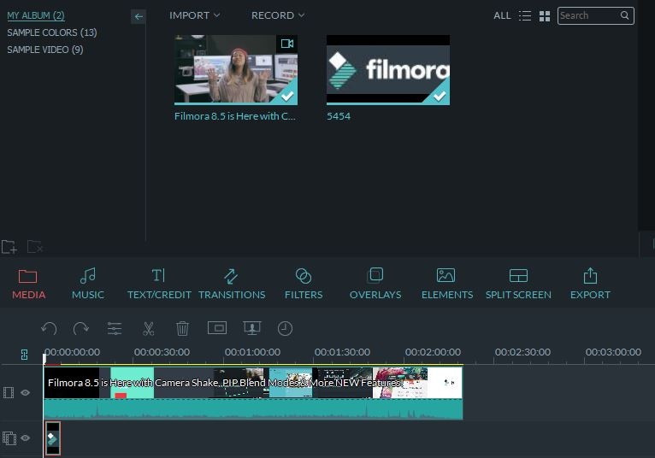Click the ALL filter label
Image resolution: width=655 pixels, height=458 pixels.
coord(502,15)
